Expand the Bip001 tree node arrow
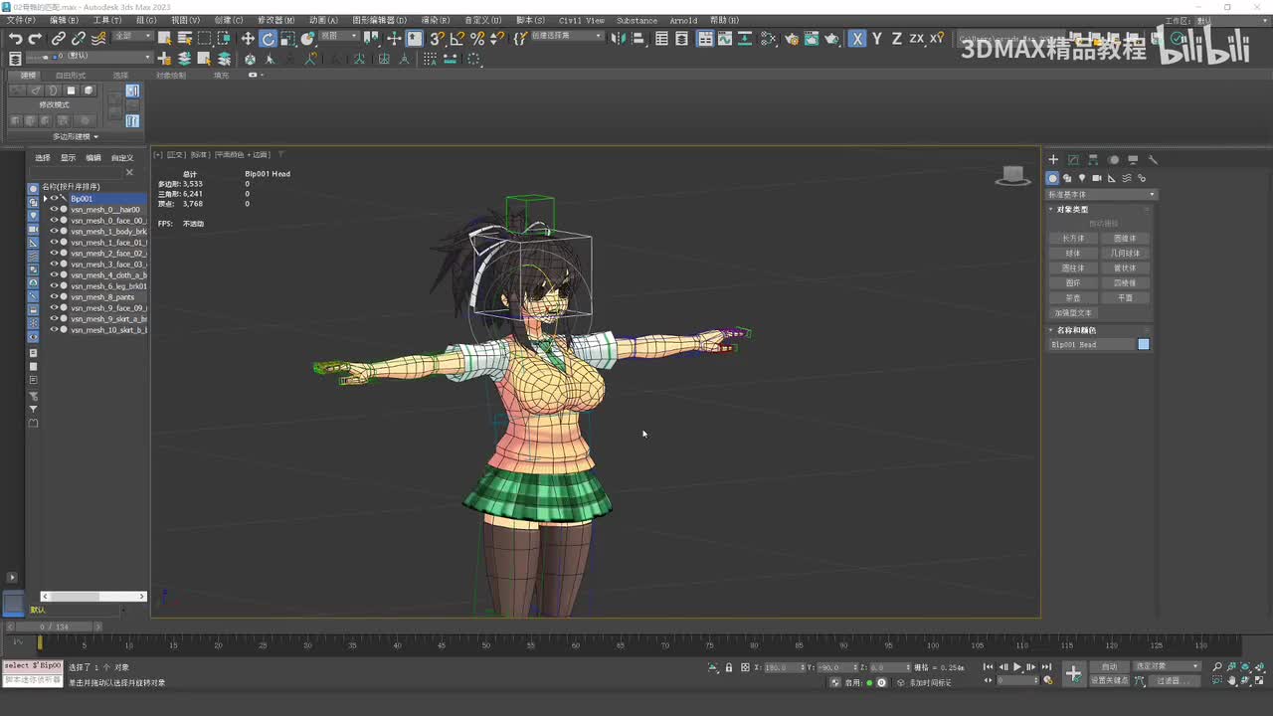 (45, 199)
